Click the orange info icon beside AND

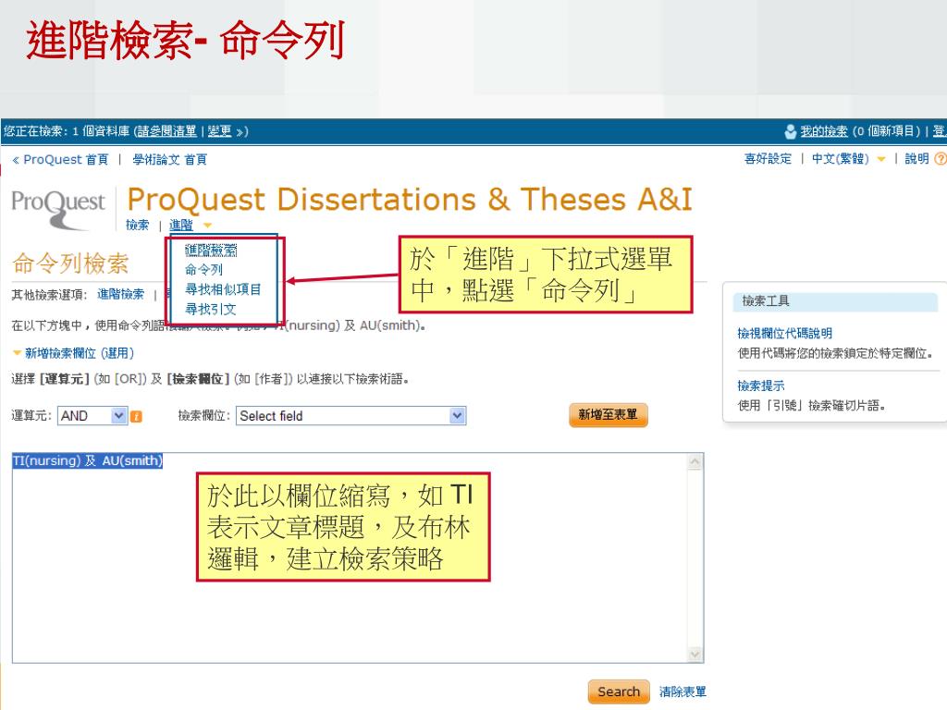[x=137, y=417]
